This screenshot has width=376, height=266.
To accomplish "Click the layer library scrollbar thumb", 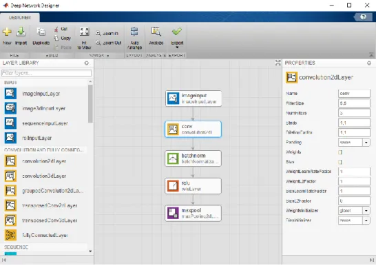I will [90, 103].
